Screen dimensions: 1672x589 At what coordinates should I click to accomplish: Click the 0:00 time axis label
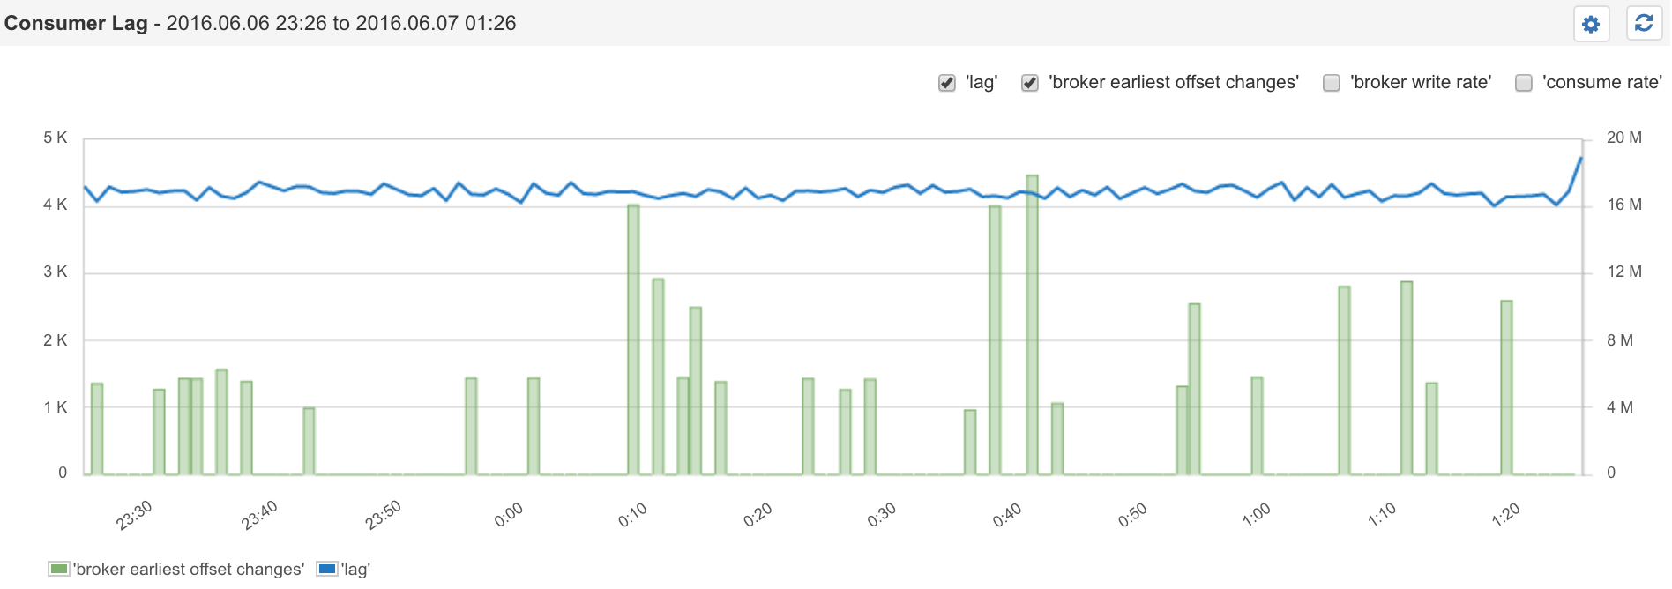pyautogui.click(x=509, y=515)
